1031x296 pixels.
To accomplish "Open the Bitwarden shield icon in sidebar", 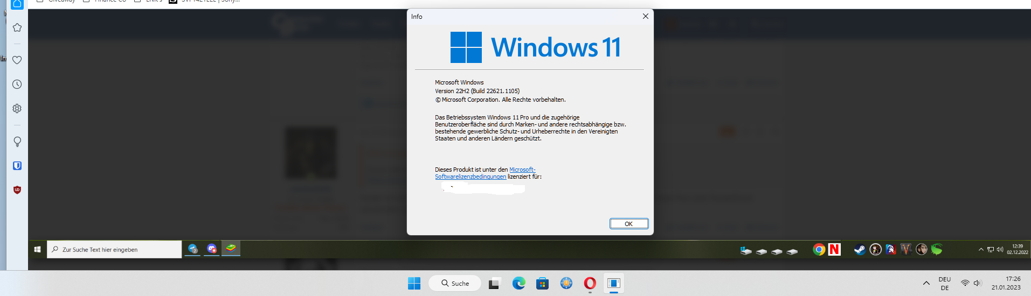I will point(17,166).
